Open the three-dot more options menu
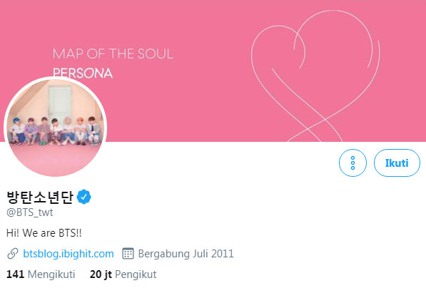The height and width of the screenshot is (288, 426). pyautogui.click(x=353, y=163)
